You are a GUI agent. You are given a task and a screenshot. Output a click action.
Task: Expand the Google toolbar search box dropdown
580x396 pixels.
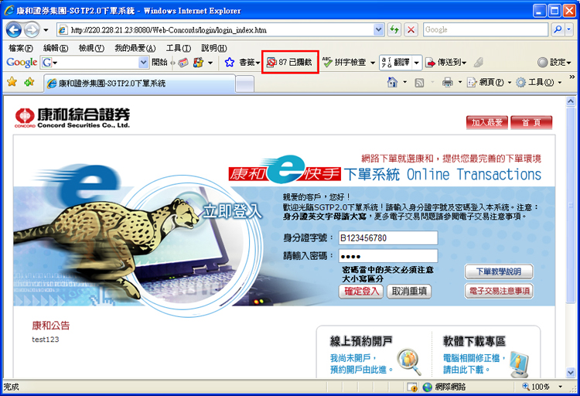pos(143,63)
